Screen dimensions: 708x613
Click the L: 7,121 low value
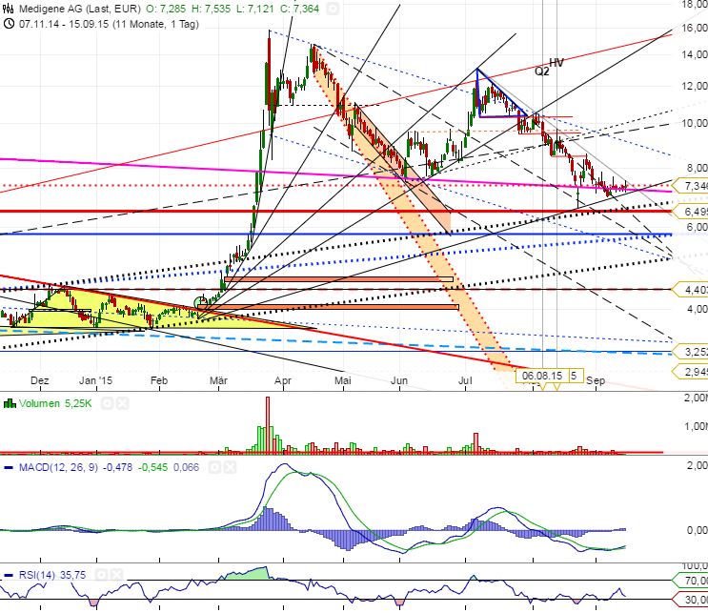pyautogui.click(x=255, y=9)
